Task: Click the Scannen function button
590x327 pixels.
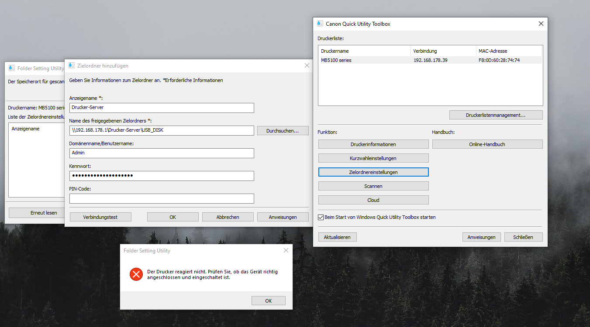Action: [373, 186]
